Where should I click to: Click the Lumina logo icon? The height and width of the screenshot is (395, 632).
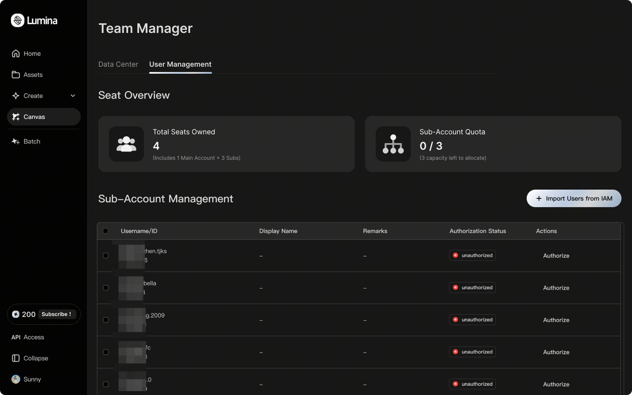(18, 20)
